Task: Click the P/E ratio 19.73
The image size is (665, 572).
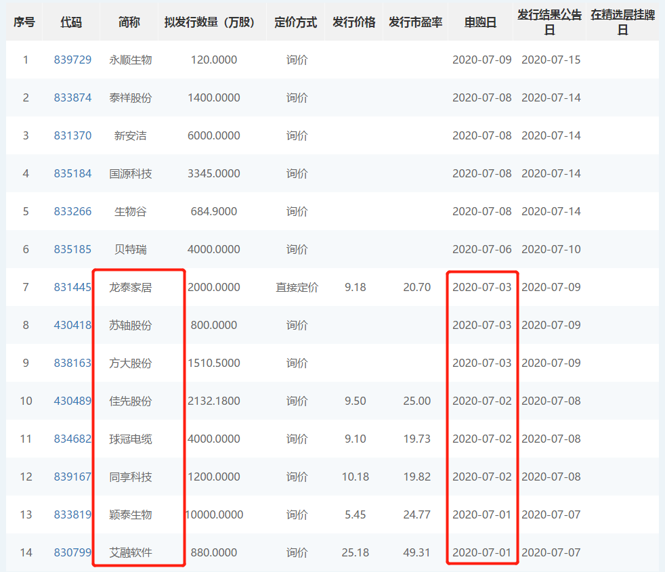Action: coord(416,439)
